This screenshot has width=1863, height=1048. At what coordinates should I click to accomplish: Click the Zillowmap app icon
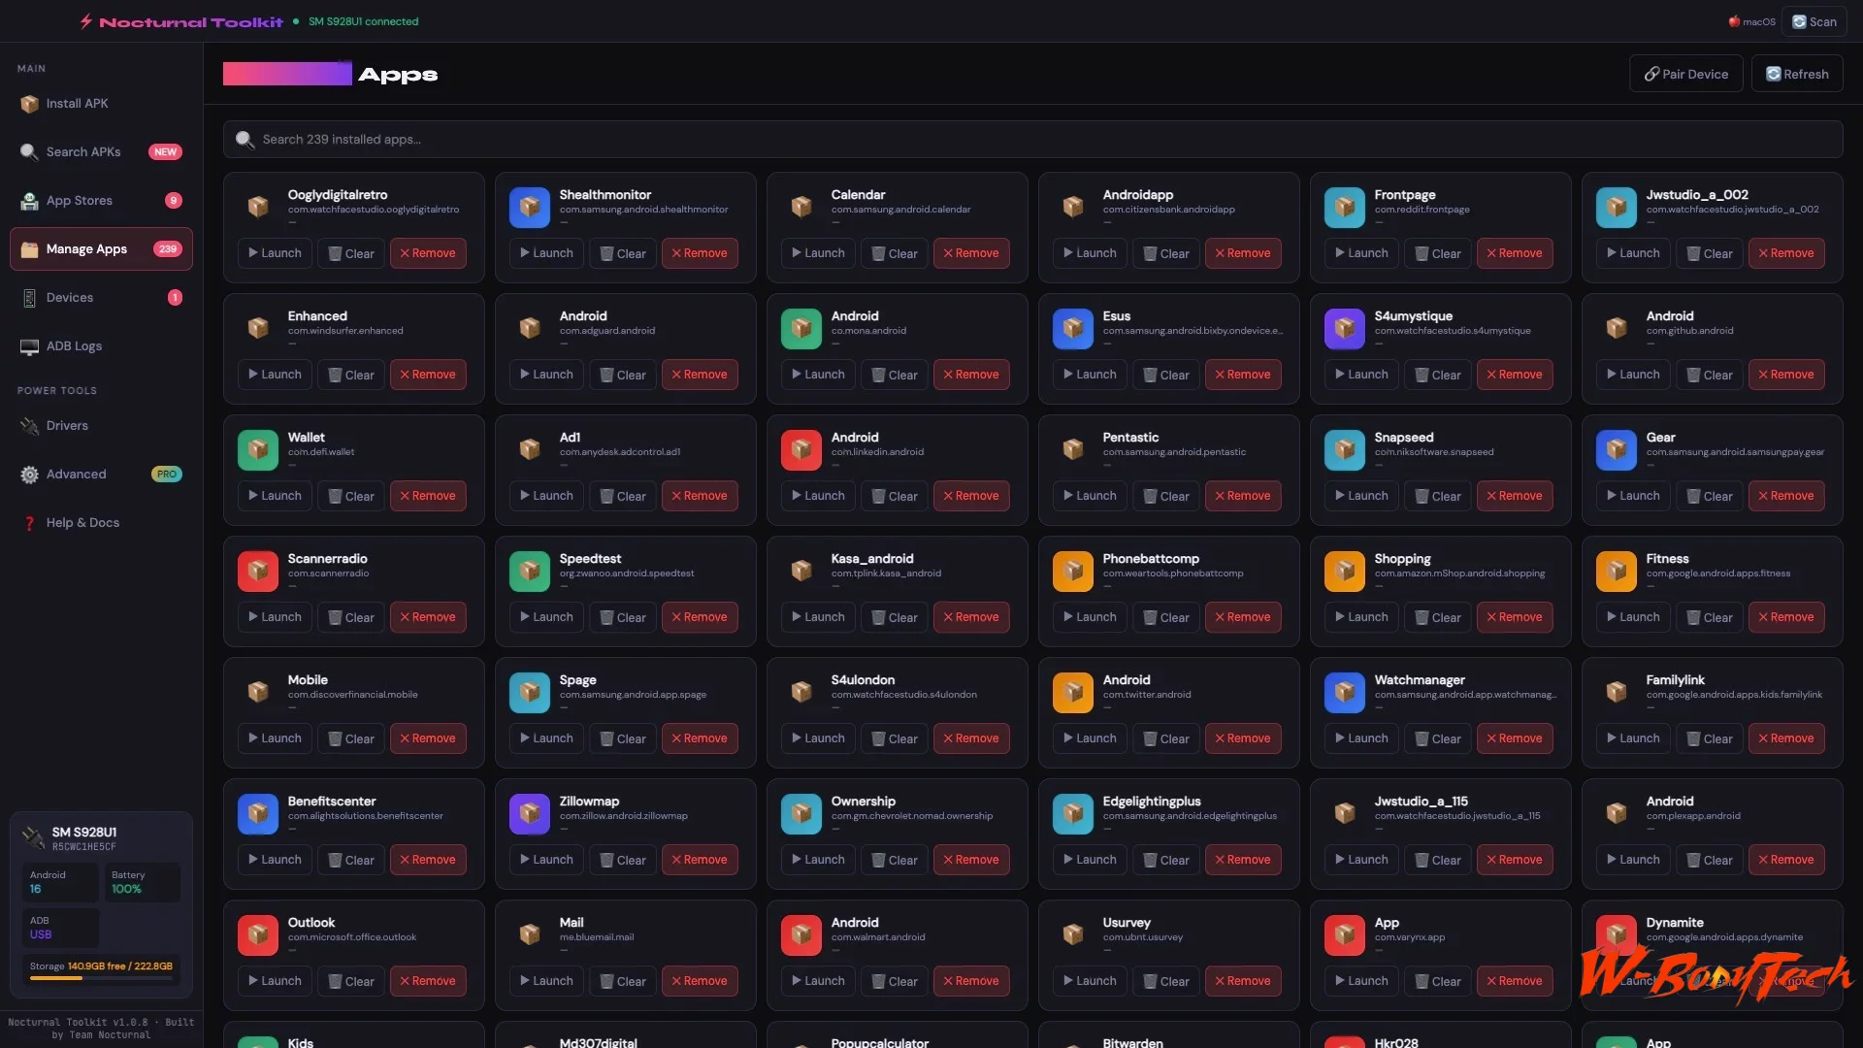tap(530, 814)
